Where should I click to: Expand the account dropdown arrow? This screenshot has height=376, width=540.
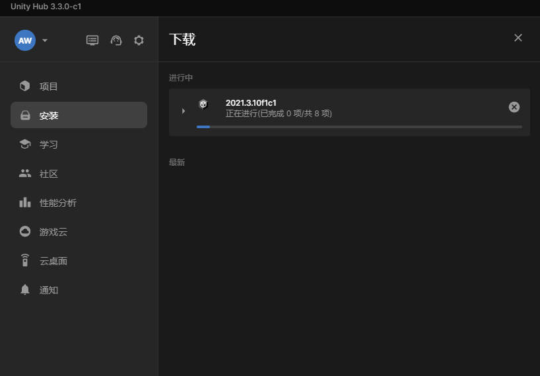pos(45,40)
